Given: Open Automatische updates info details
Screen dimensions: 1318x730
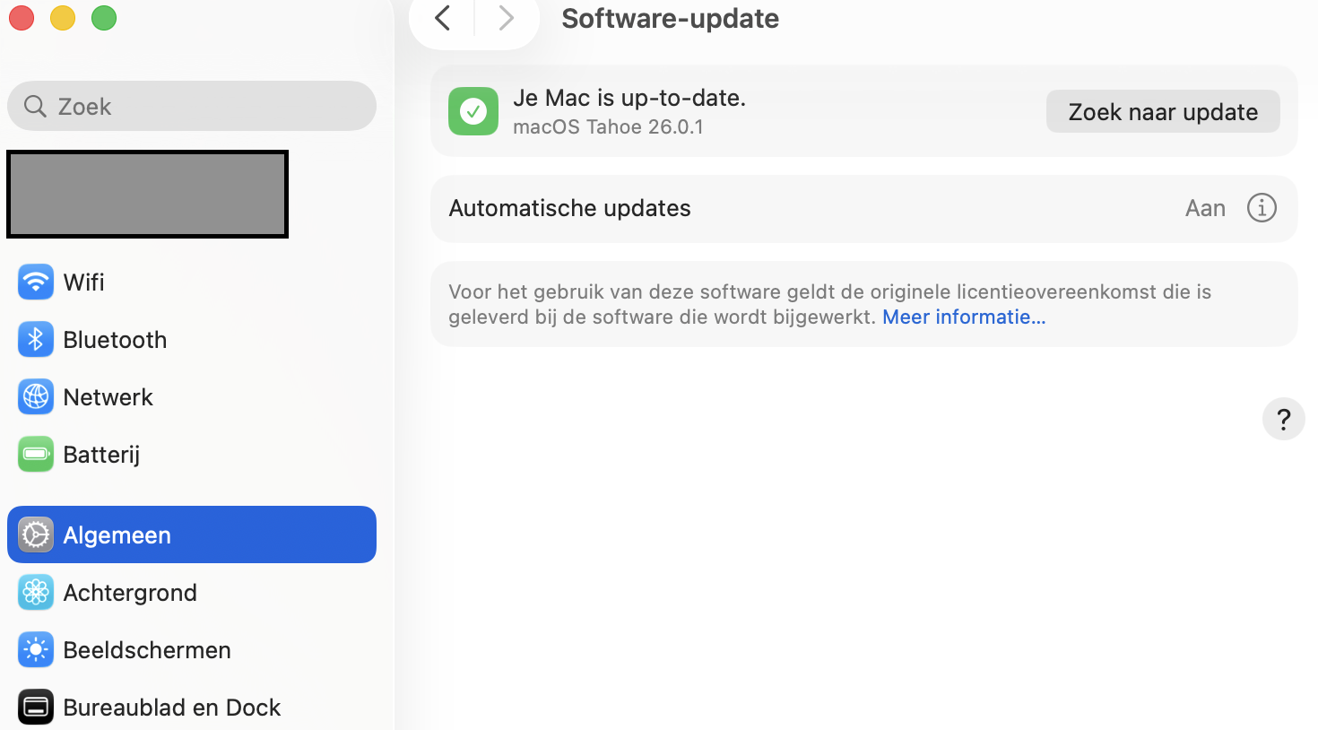Looking at the screenshot, I should (x=1262, y=207).
